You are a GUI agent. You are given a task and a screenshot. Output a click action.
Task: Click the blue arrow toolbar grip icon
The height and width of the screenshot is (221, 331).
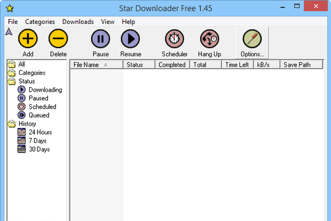click(x=9, y=31)
